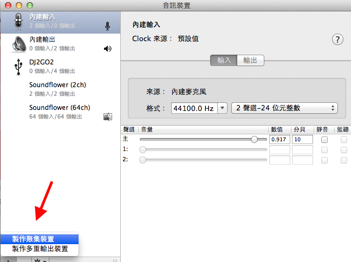Select the Soundflower (2ch) device

click(x=61, y=89)
